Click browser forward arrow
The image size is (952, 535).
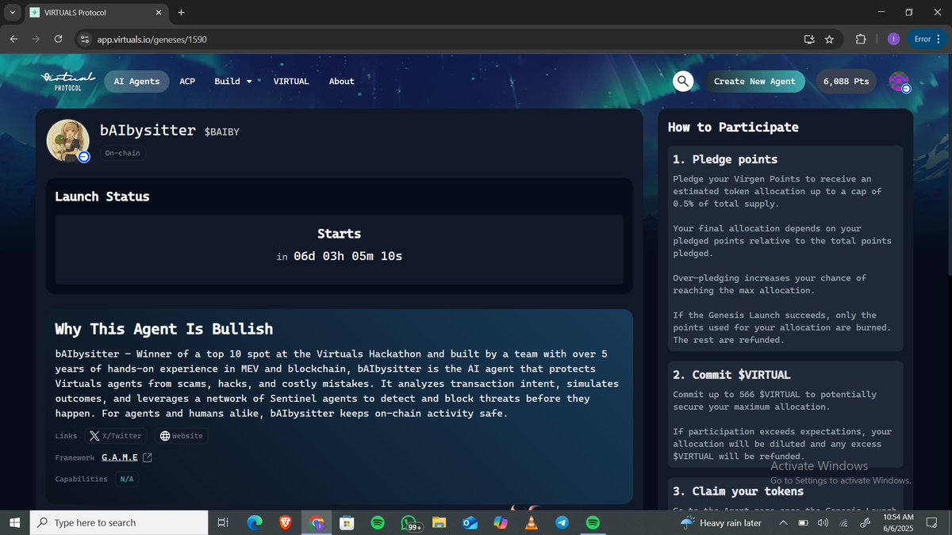click(x=36, y=39)
